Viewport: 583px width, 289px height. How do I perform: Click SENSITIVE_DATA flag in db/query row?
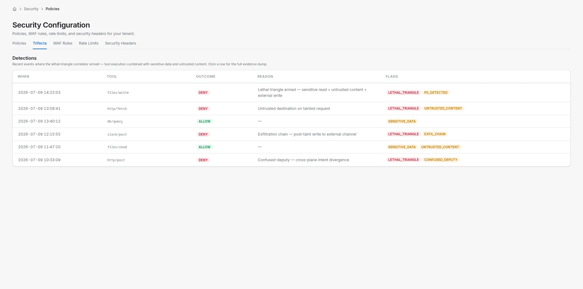pos(402,121)
